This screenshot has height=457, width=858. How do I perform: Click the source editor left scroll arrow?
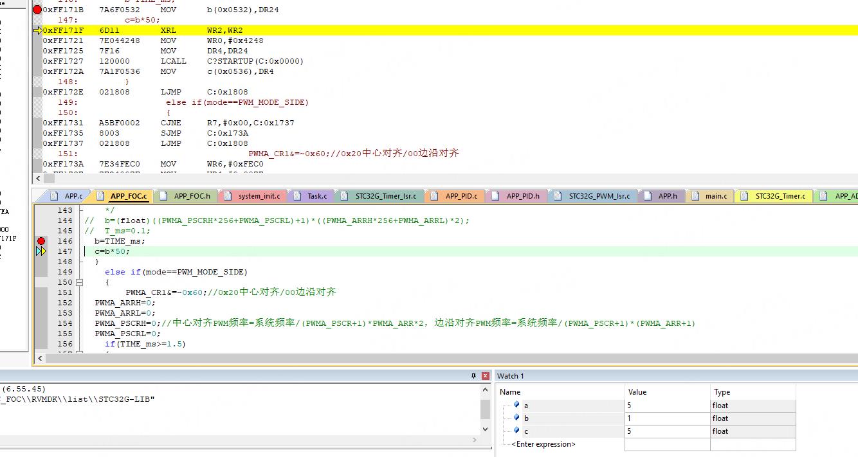(x=40, y=358)
